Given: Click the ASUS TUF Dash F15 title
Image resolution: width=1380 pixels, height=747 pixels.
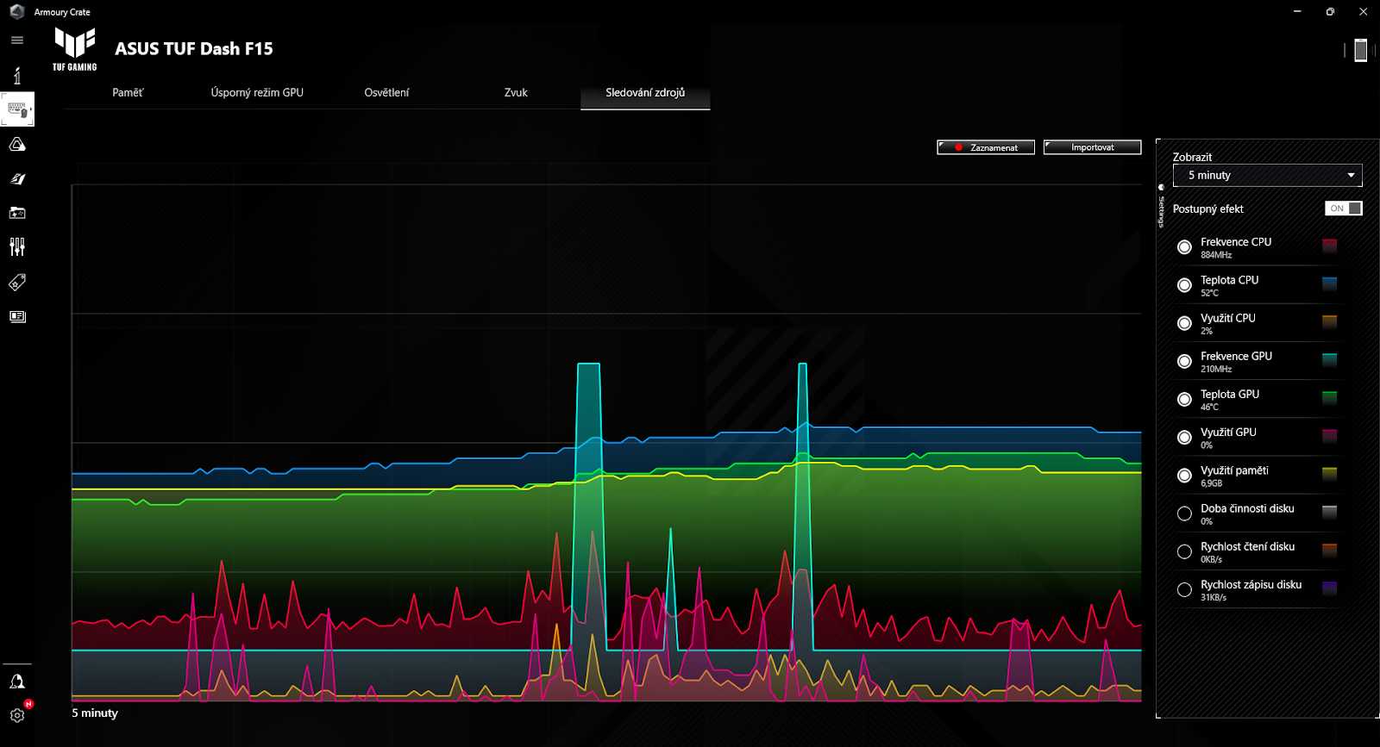Looking at the screenshot, I should point(194,49).
